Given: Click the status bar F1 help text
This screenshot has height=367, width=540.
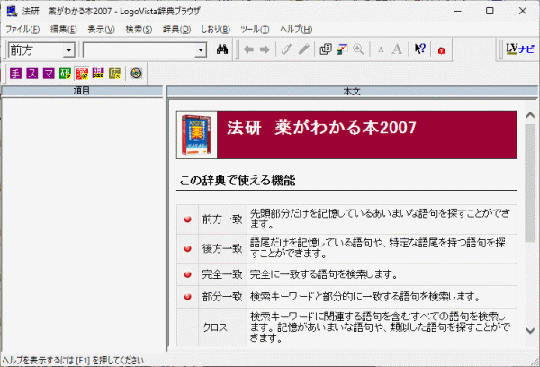Looking at the screenshot, I should point(73,361).
